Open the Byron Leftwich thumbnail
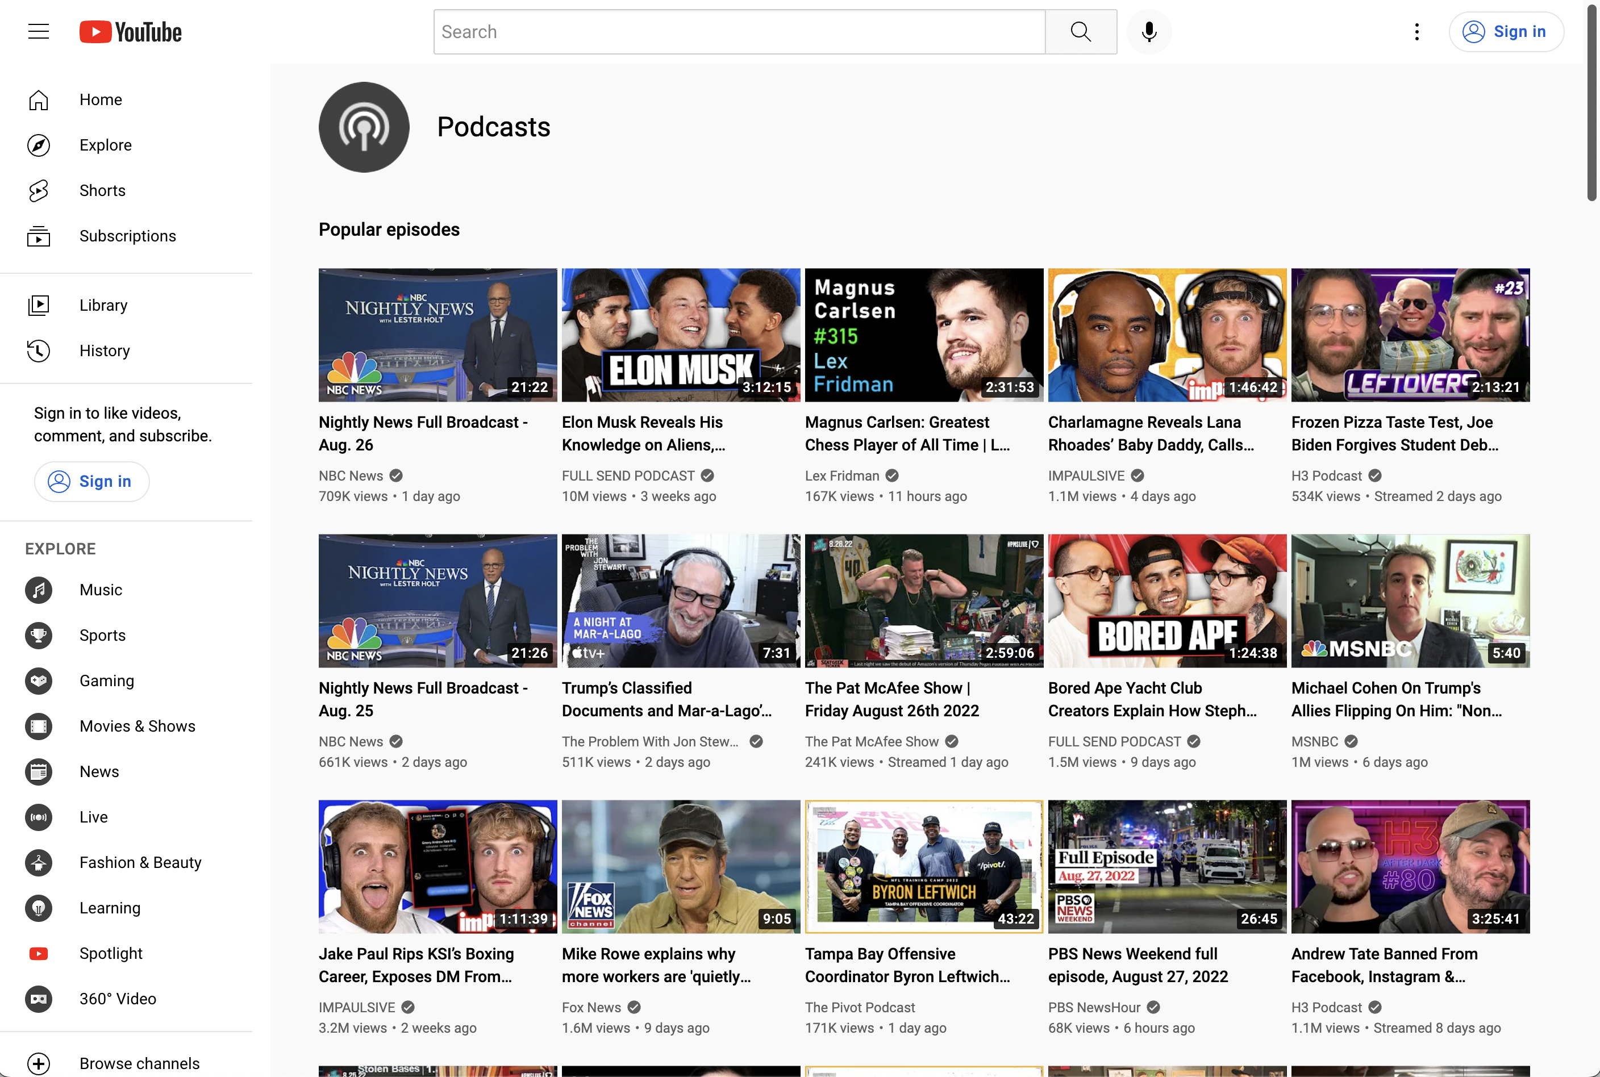The width and height of the screenshot is (1600, 1077). [924, 866]
